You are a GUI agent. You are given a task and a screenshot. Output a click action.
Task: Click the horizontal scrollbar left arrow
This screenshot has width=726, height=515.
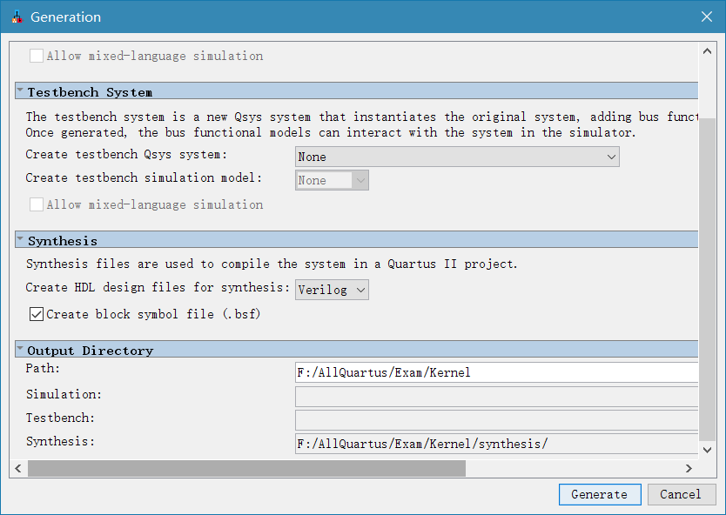coord(18,468)
